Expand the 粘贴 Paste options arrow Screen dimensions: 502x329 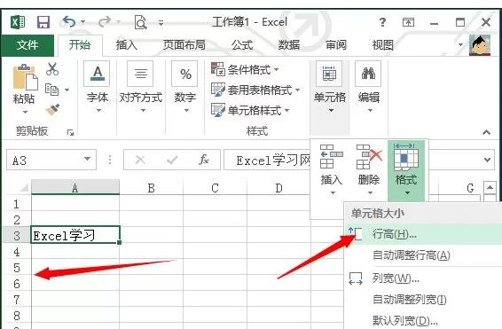tap(25, 112)
